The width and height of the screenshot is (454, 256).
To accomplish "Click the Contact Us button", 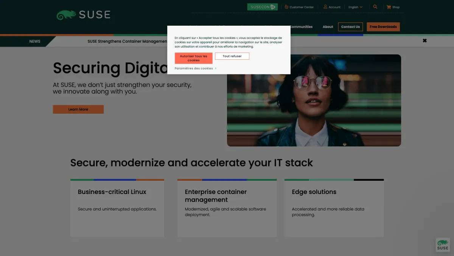I will click(x=350, y=26).
